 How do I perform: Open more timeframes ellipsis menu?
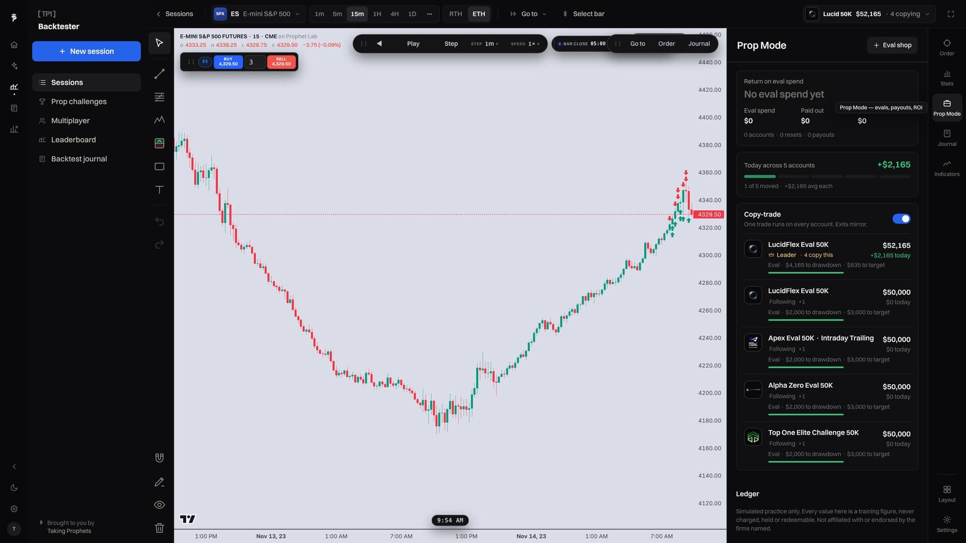tap(429, 14)
